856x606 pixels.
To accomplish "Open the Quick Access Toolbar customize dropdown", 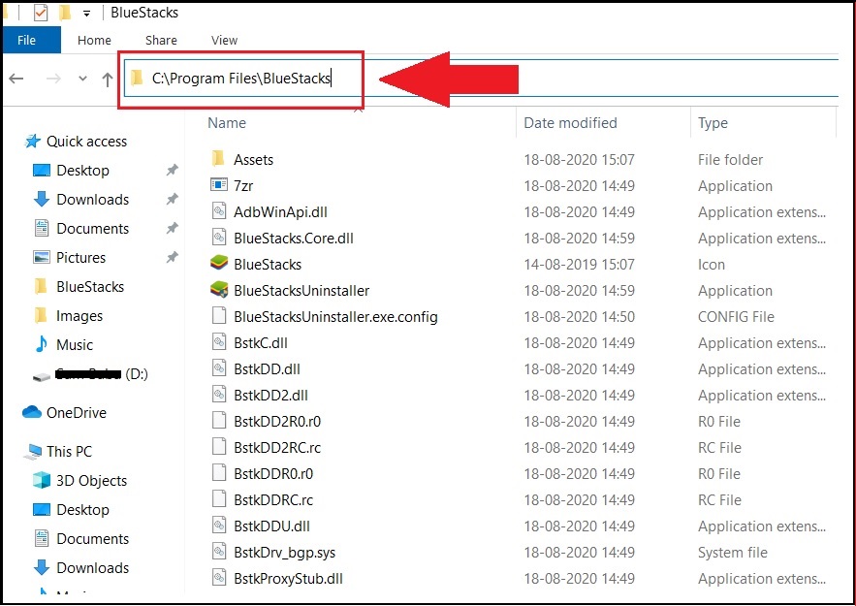I will coord(86,14).
